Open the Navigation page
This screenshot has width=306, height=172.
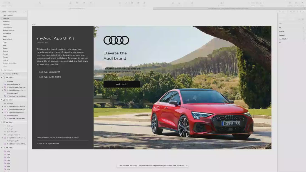6,21
